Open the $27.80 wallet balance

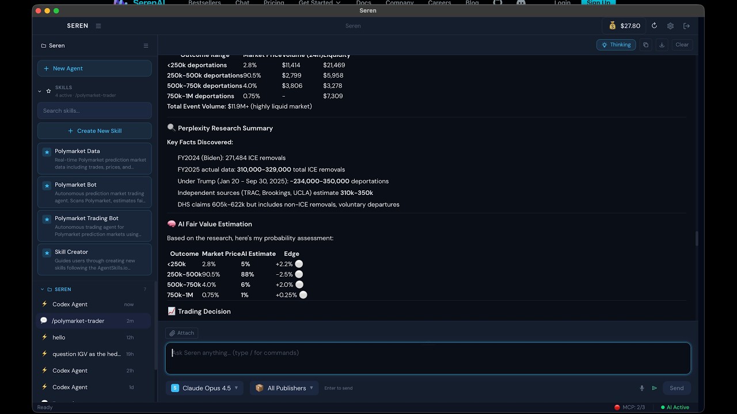(x=624, y=26)
